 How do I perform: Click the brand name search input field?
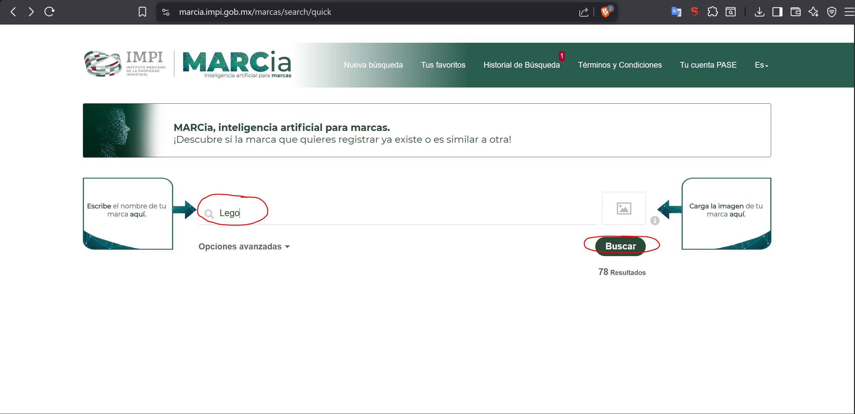[x=398, y=213]
